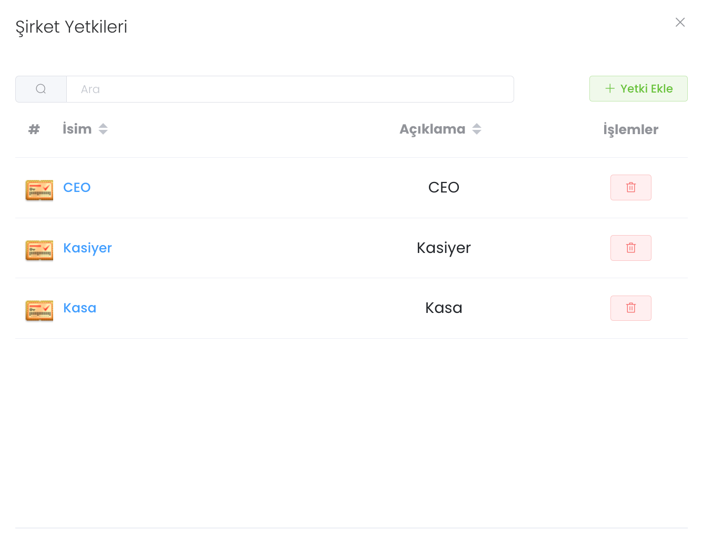
Task: Open the CEO permission link
Action: pos(77,187)
